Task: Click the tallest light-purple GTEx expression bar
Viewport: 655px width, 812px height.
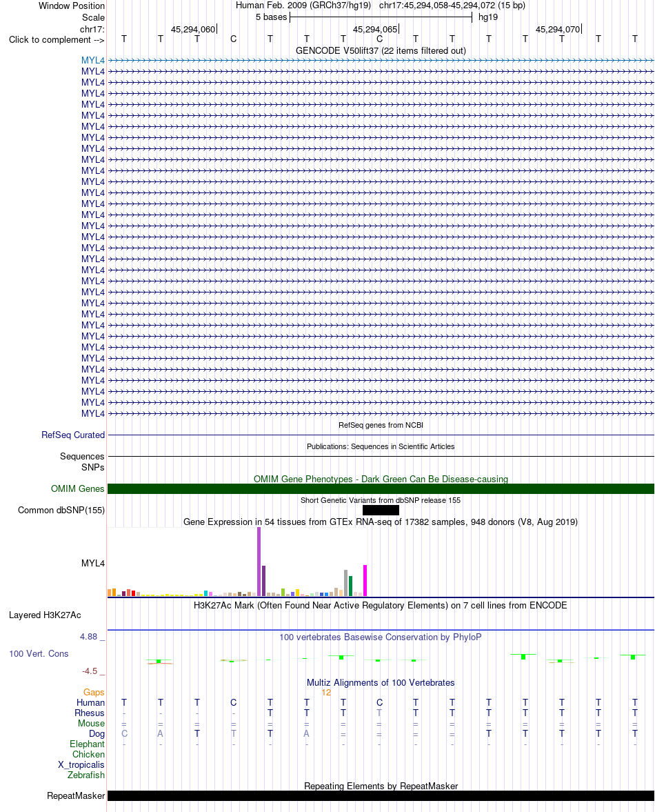Action: 259,562
